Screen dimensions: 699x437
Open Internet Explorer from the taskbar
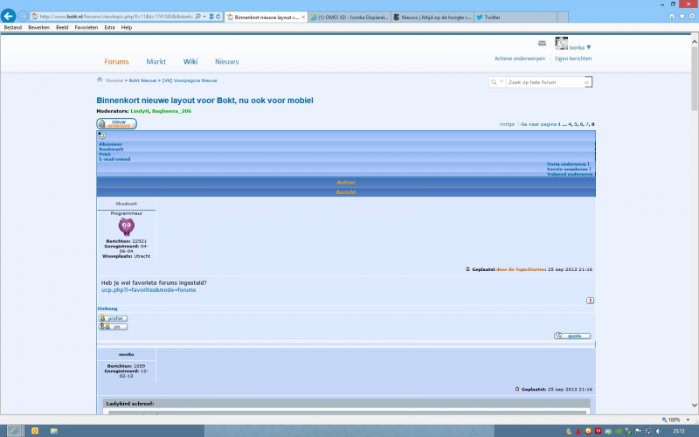(14, 431)
